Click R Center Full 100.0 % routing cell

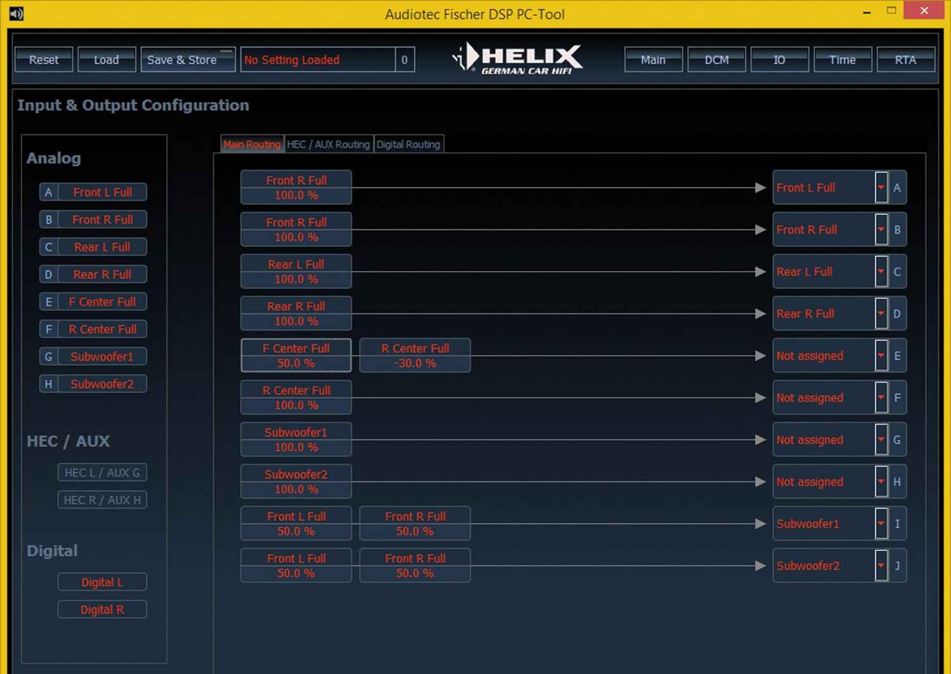[x=296, y=398]
